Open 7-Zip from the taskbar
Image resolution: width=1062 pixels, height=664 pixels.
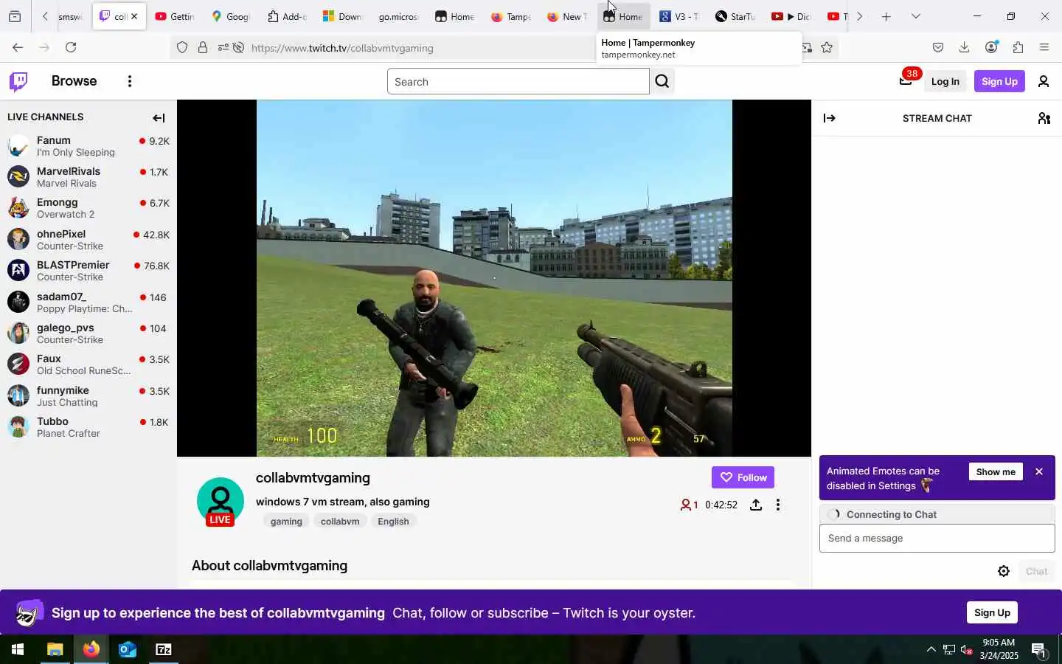pyautogui.click(x=163, y=649)
